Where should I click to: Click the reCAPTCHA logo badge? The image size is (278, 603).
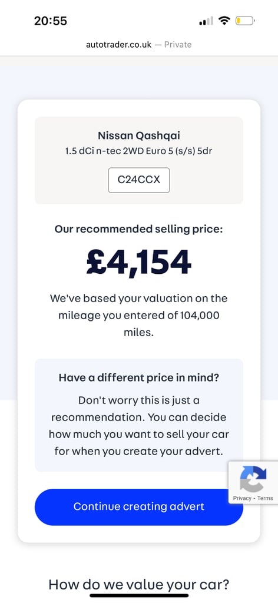(253, 478)
